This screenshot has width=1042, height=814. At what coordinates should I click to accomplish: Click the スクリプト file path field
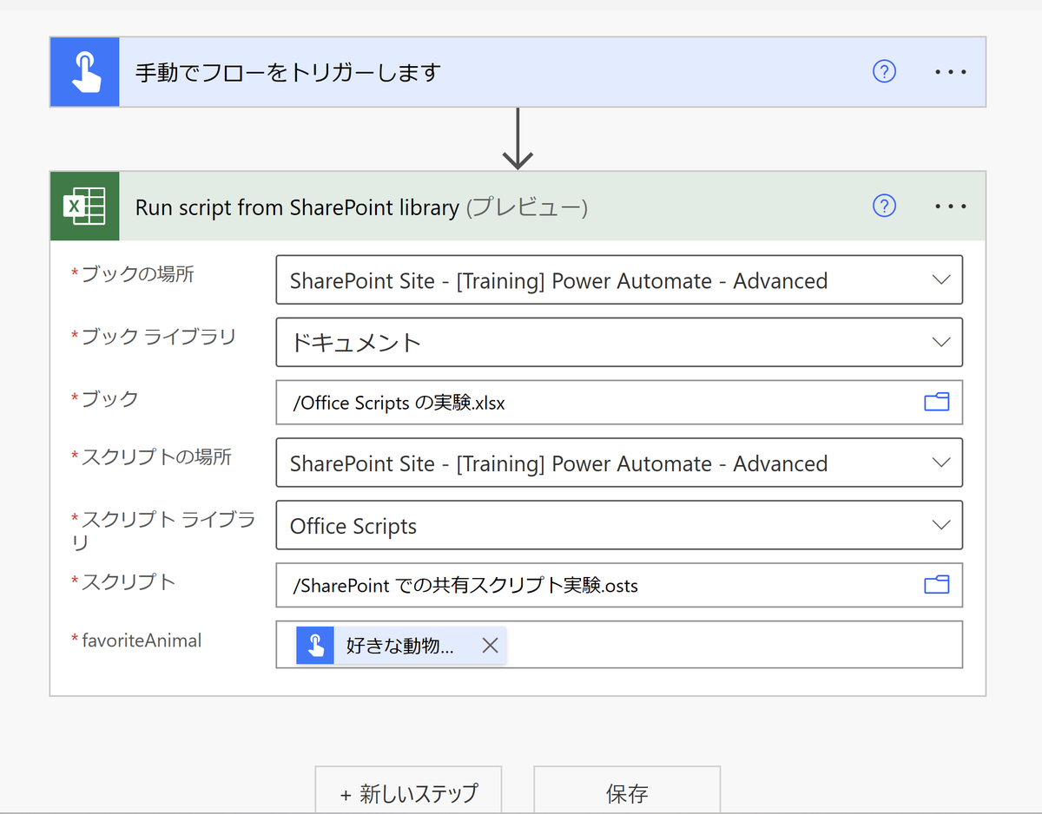[x=619, y=585]
